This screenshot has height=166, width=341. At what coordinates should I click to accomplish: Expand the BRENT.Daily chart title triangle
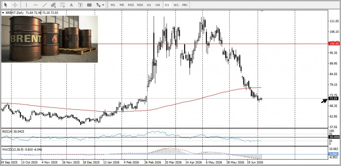pos(3,13)
